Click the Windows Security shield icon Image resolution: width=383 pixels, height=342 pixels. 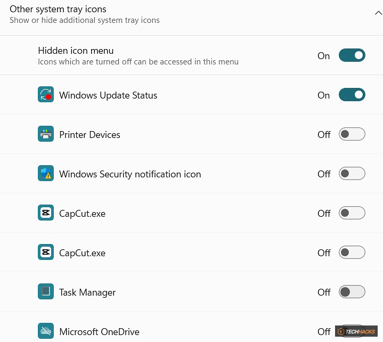(x=46, y=173)
